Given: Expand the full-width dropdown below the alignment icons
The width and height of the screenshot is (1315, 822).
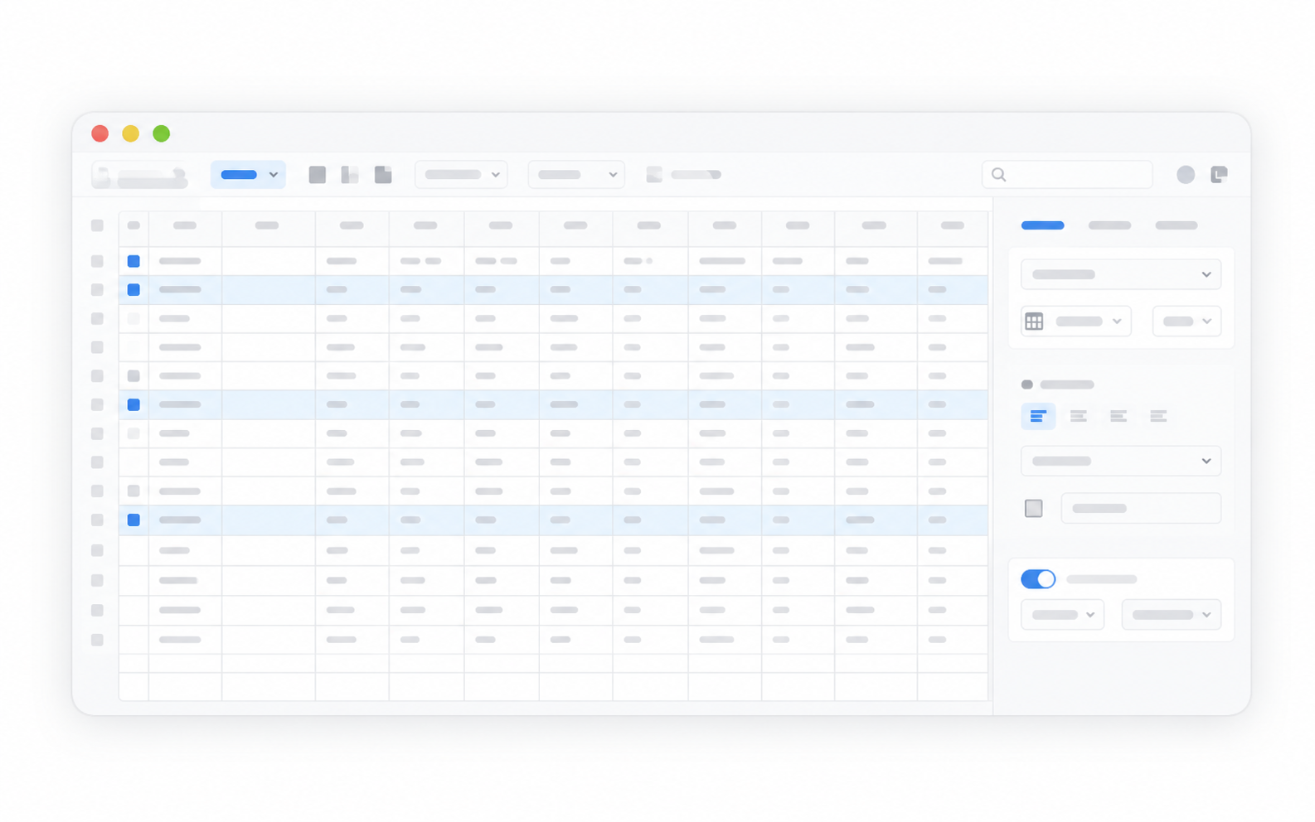Looking at the screenshot, I should point(1121,461).
